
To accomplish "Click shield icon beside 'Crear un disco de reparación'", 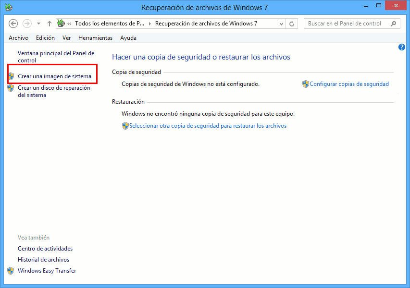I will 11,88.
